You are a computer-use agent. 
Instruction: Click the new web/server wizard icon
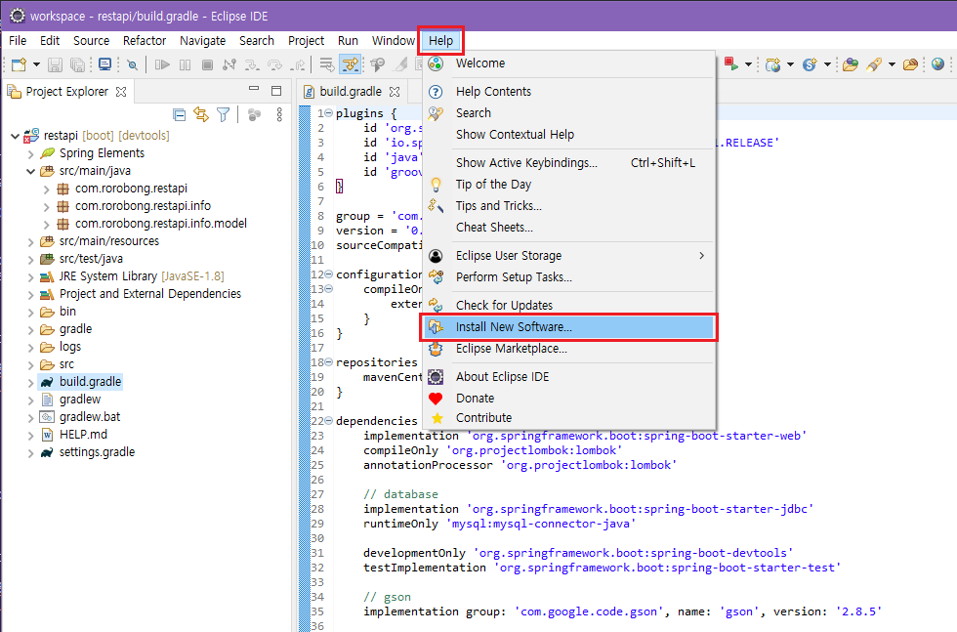[772, 64]
